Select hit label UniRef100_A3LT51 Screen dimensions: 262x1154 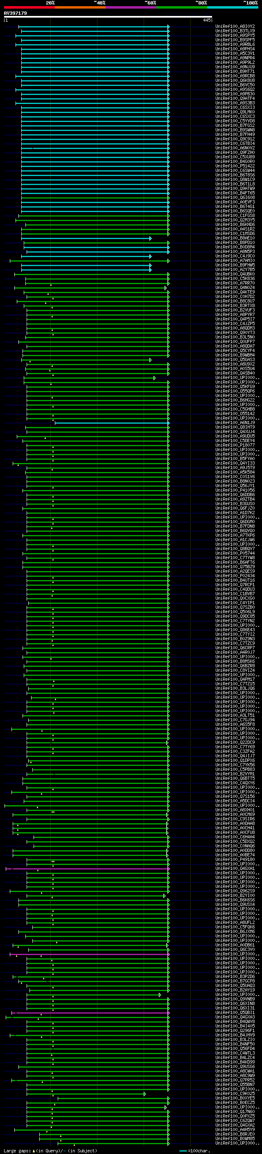(235, 716)
